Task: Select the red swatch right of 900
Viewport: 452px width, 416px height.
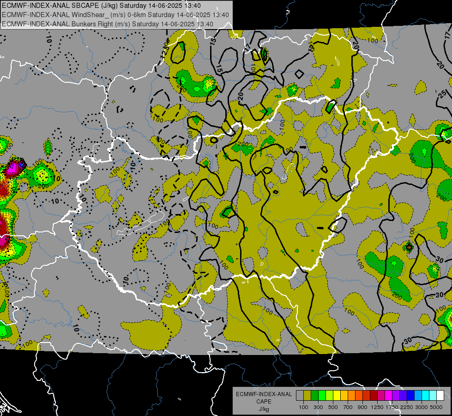Action: click(x=367, y=395)
